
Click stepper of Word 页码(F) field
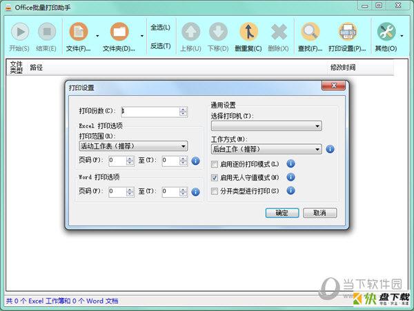(x=130, y=192)
